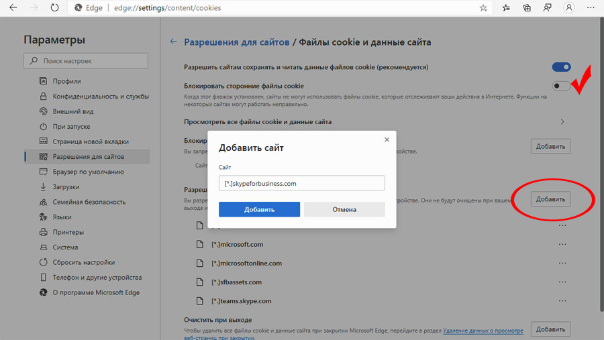Open the Collections icon

pyautogui.click(x=527, y=7)
